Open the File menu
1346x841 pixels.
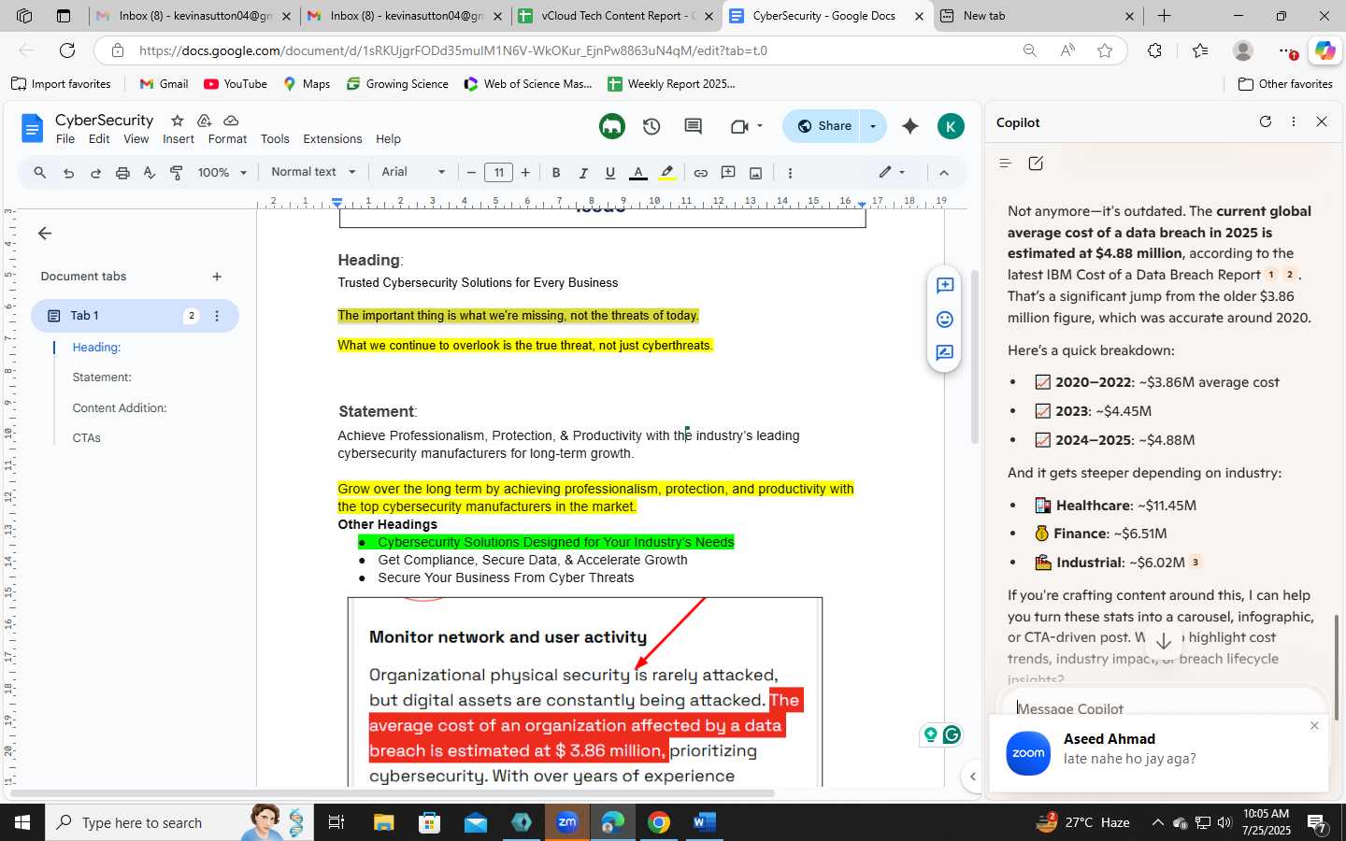tap(65, 139)
